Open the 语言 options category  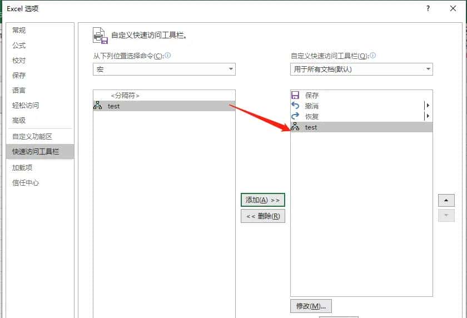(x=40, y=90)
